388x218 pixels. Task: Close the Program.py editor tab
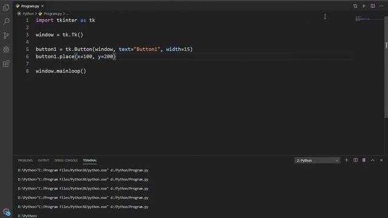[42, 6]
